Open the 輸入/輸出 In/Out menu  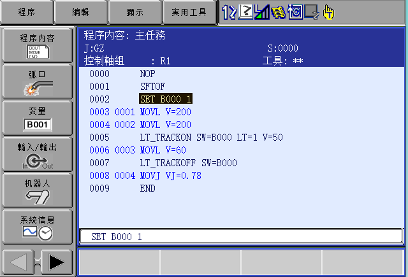[37, 154]
